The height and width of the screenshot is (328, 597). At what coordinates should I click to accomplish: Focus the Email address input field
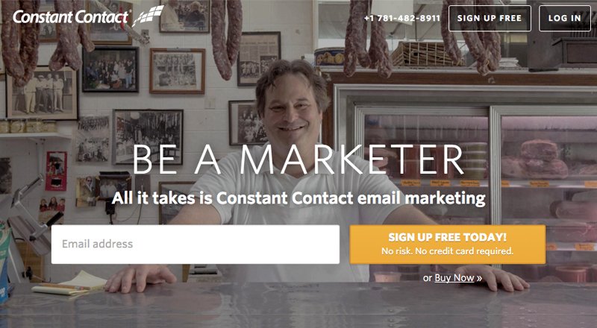pos(196,245)
